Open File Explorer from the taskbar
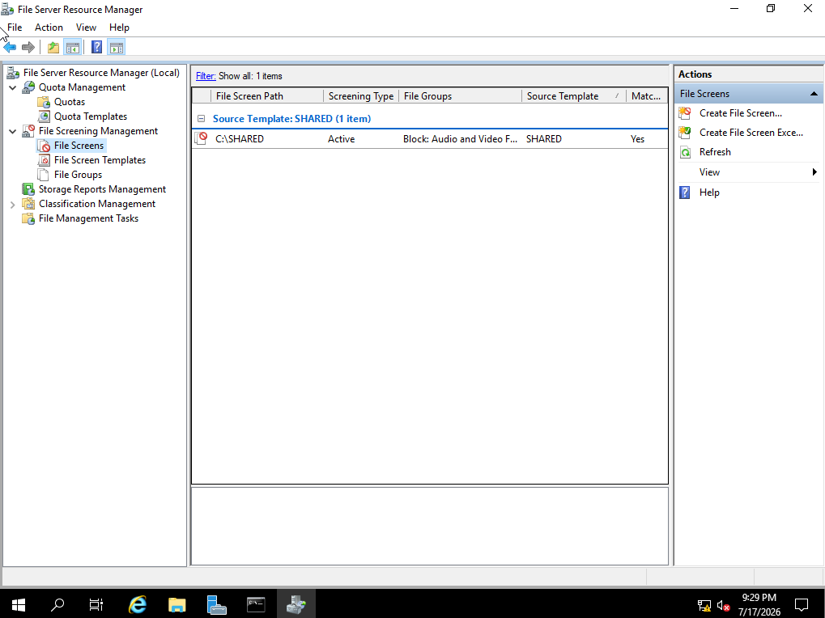The height and width of the screenshot is (618, 825). point(176,604)
